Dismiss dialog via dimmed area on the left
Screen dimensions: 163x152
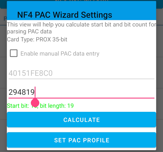tap(3, 76)
